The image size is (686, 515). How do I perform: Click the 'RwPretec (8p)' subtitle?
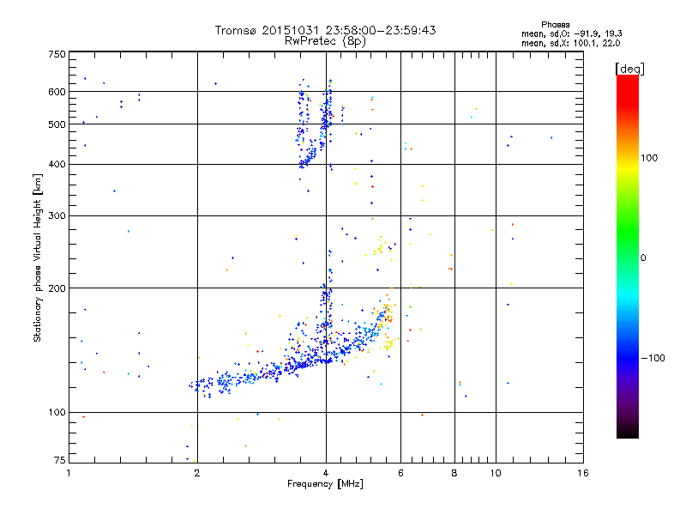coord(326,41)
